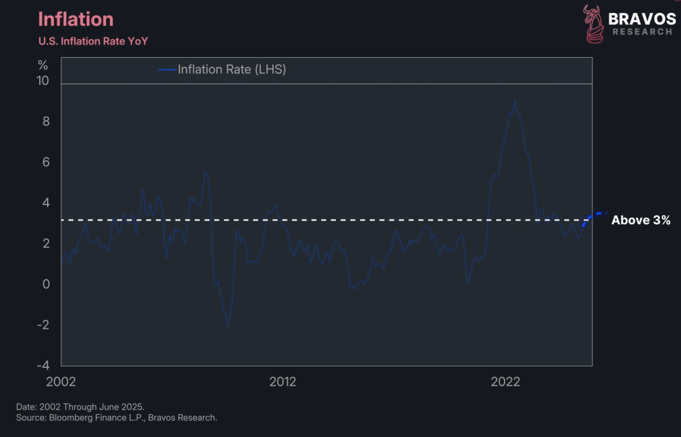Click the blue legend line marker

coord(167,69)
